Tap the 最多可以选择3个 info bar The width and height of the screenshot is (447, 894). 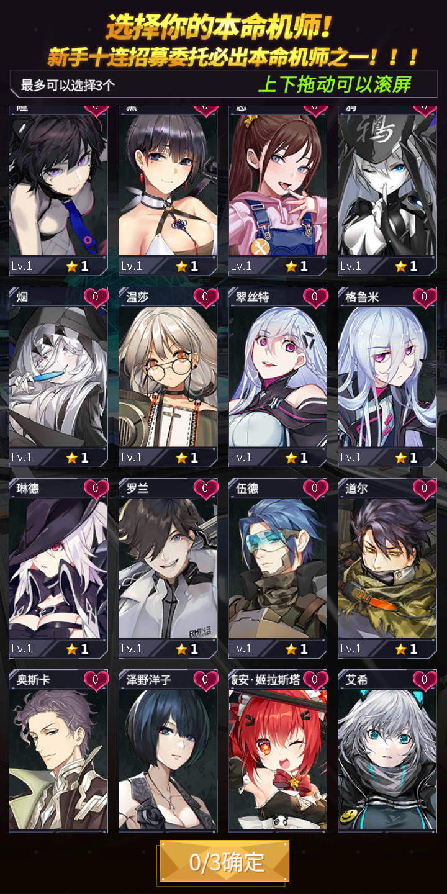click(x=223, y=84)
